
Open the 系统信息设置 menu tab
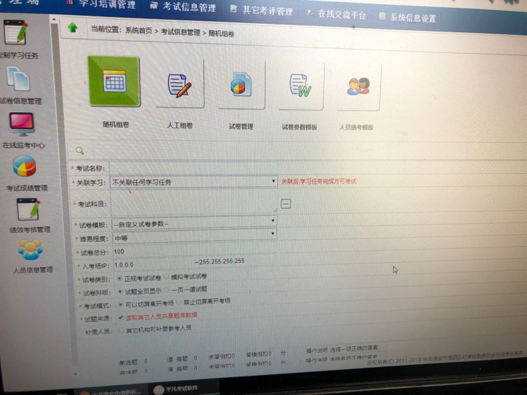point(407,18)
